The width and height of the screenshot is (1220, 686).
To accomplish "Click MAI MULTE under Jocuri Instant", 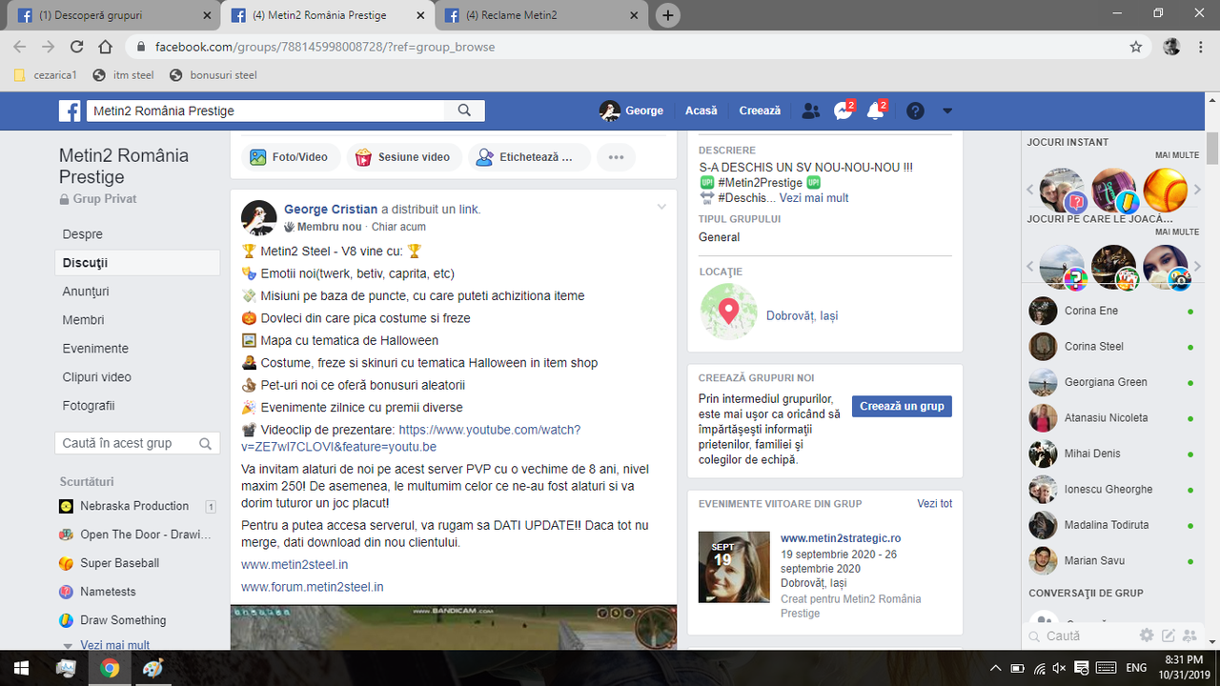I will (1177, 155).
